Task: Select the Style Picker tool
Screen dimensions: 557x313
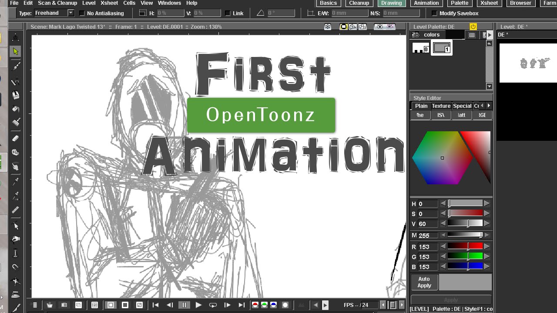Action: [x=16, y=181]
